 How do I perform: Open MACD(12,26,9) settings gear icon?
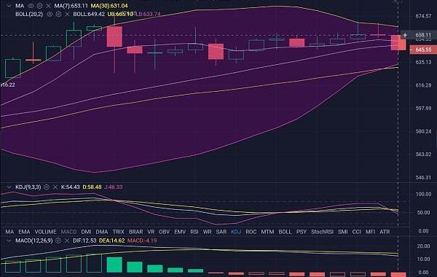pos(58,241)
